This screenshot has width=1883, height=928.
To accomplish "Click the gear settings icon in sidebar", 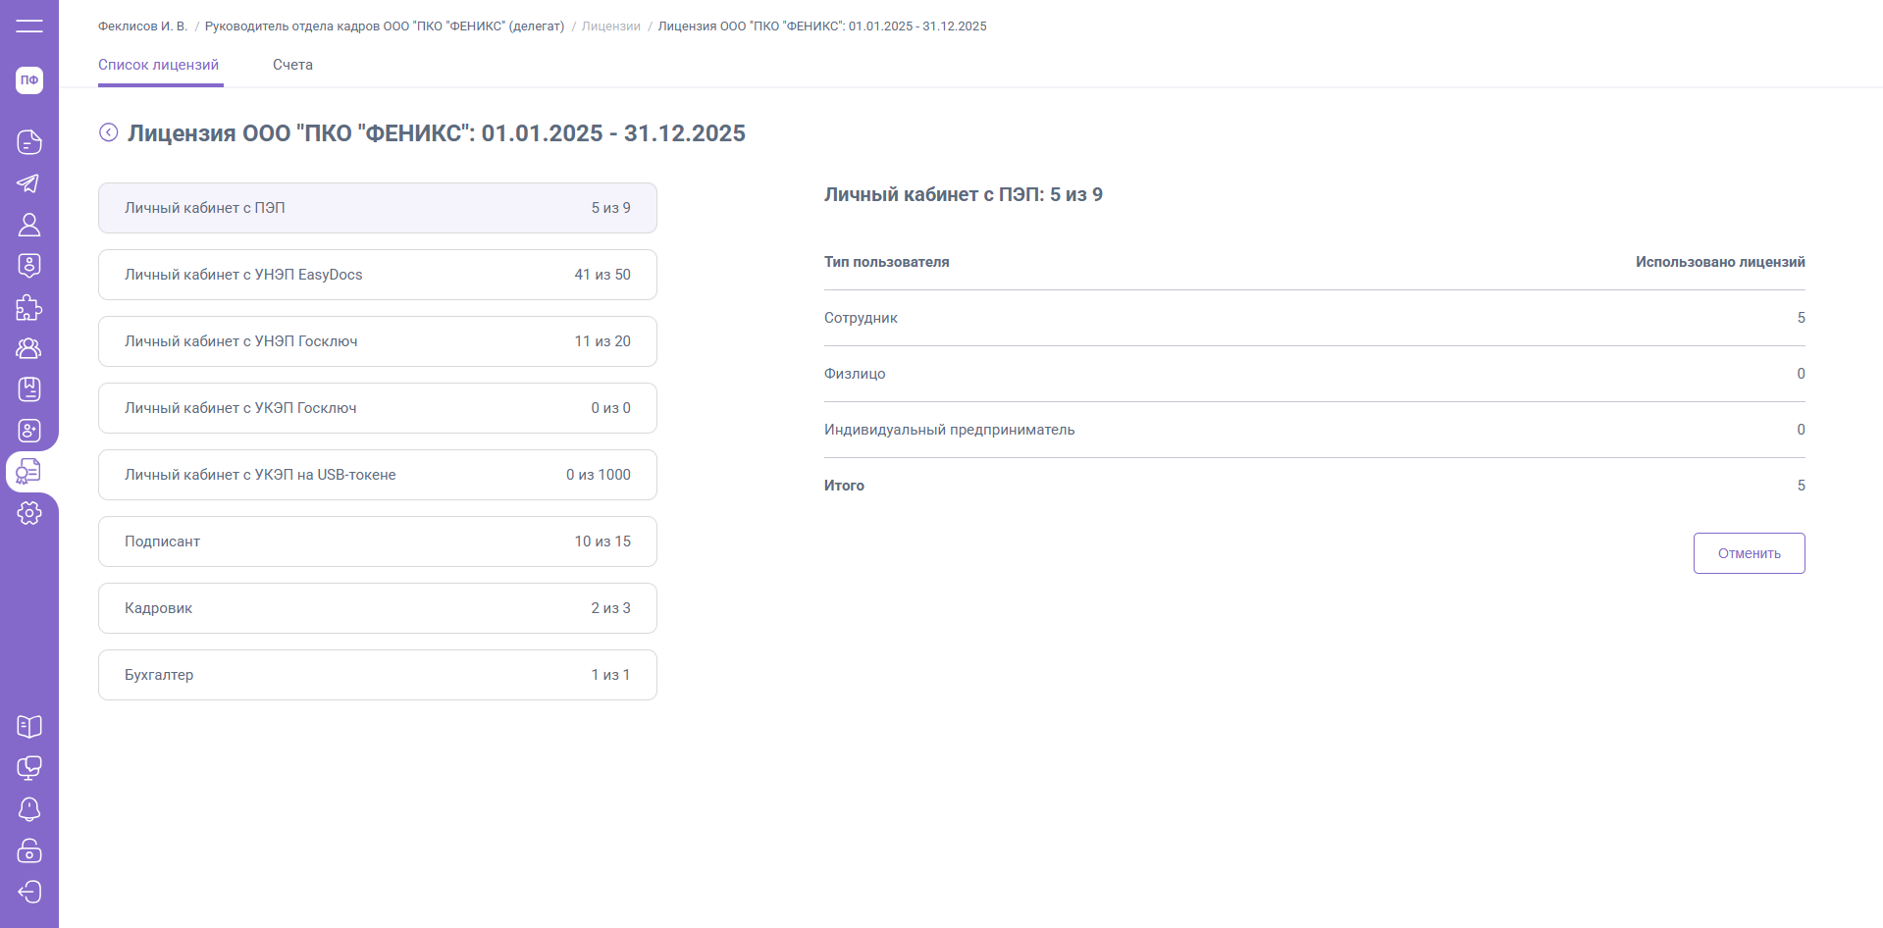I will [x=29, y=513].
